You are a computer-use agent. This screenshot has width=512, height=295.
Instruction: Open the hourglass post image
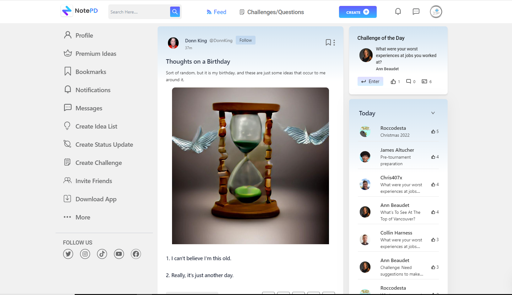click(x=251, y=166)
